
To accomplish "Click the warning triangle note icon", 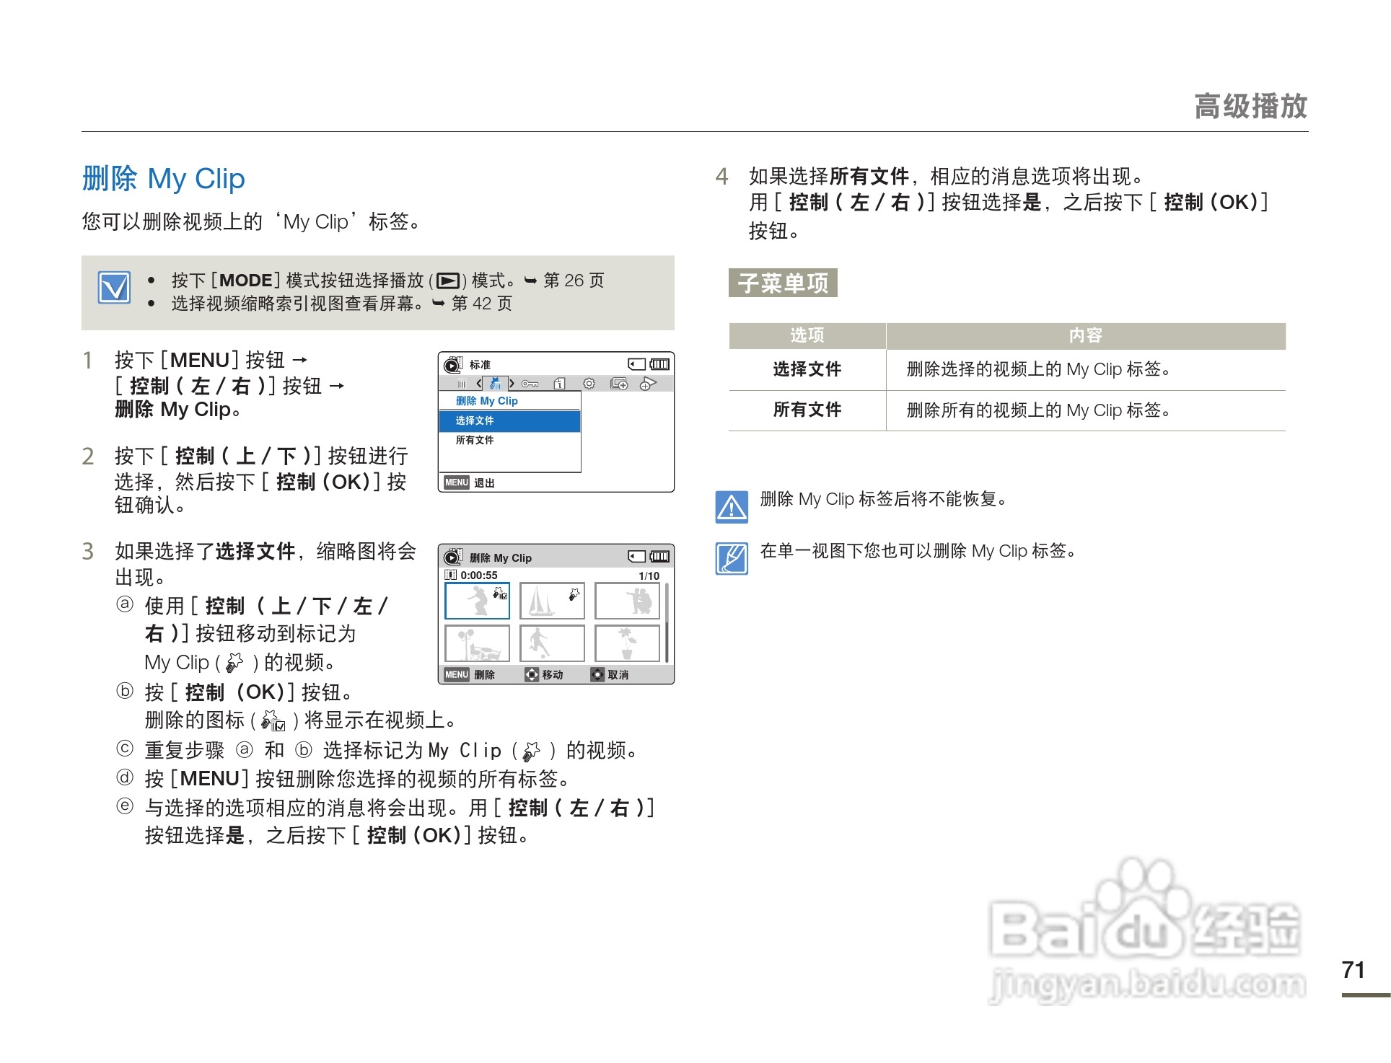I will (732, 507).
